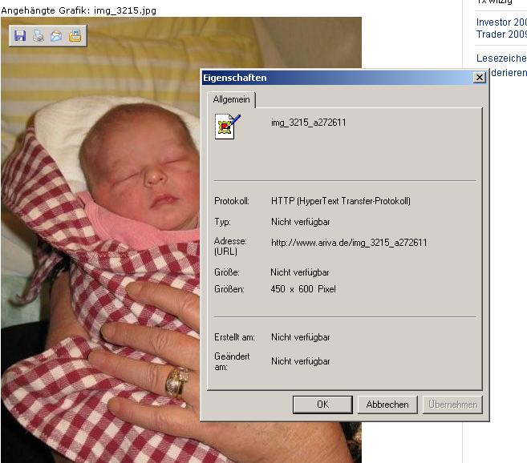Viewport: 527px width, 463px height.
Task: Click the Angehängte Grafik: img_3215.jpg caption
Action: (x=79, y=10)
